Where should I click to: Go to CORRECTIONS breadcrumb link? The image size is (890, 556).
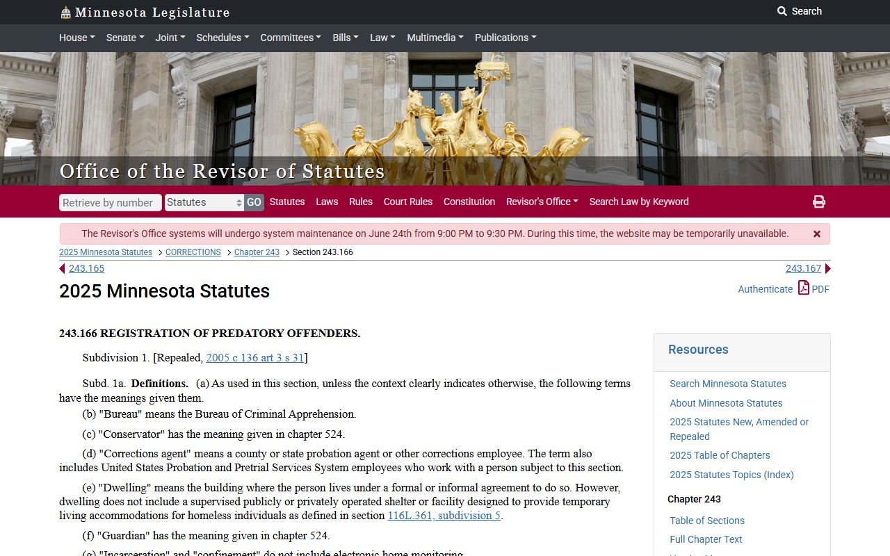pos(193,252)
